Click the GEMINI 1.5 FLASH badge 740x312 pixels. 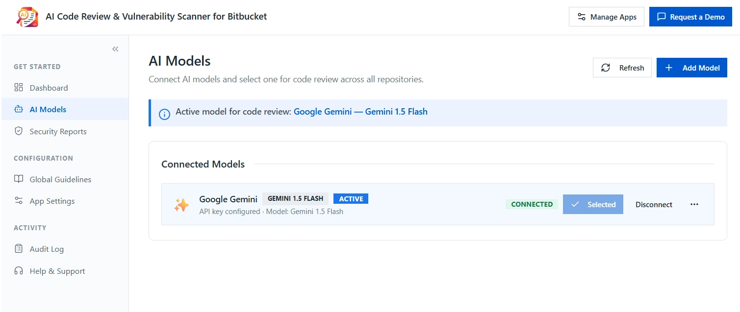[x=295, y=198]
